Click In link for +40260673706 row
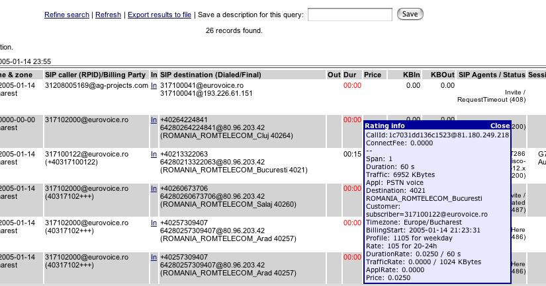This screenshot has height=286, width=546. click(x=154, y=188)
